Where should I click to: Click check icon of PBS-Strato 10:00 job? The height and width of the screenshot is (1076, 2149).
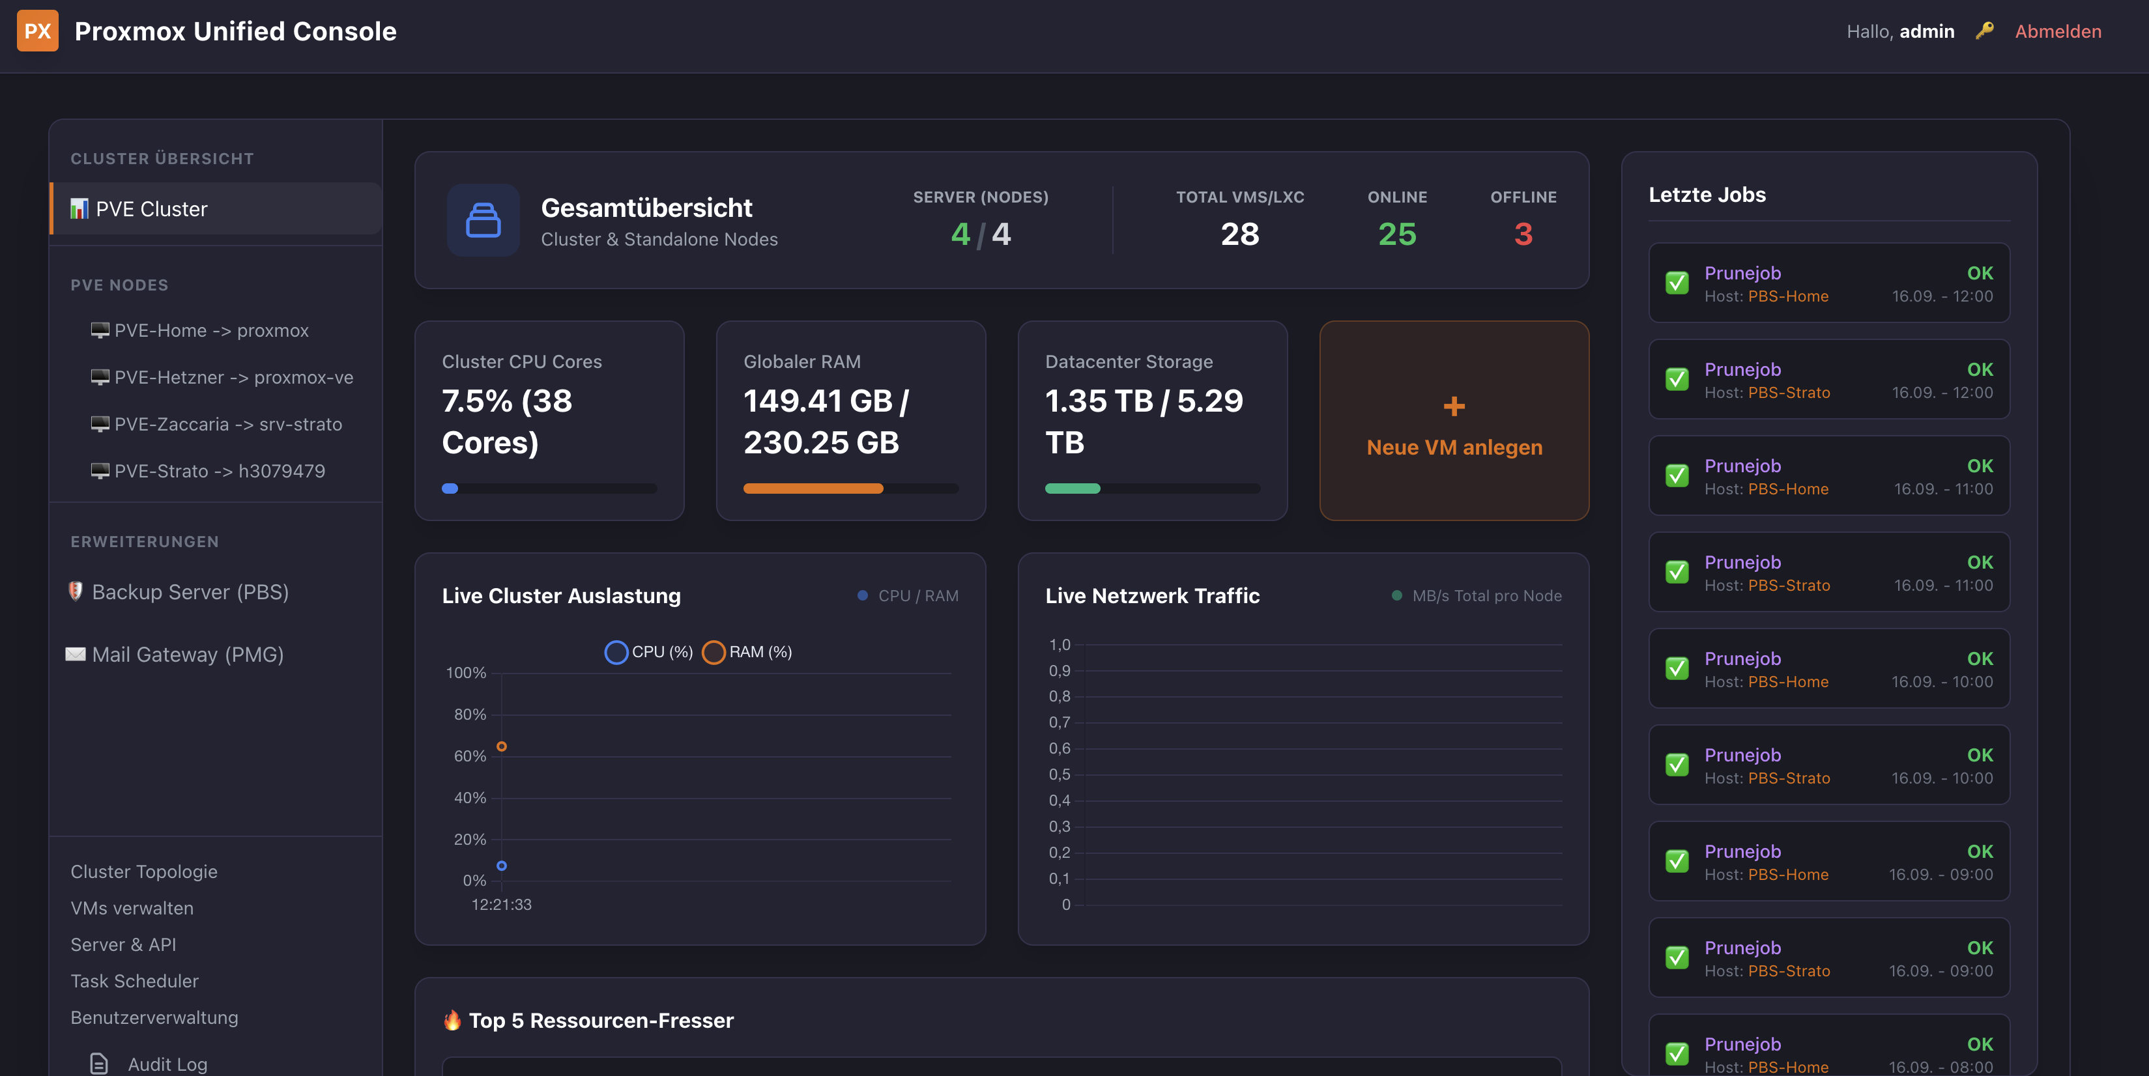point(1677,764)
